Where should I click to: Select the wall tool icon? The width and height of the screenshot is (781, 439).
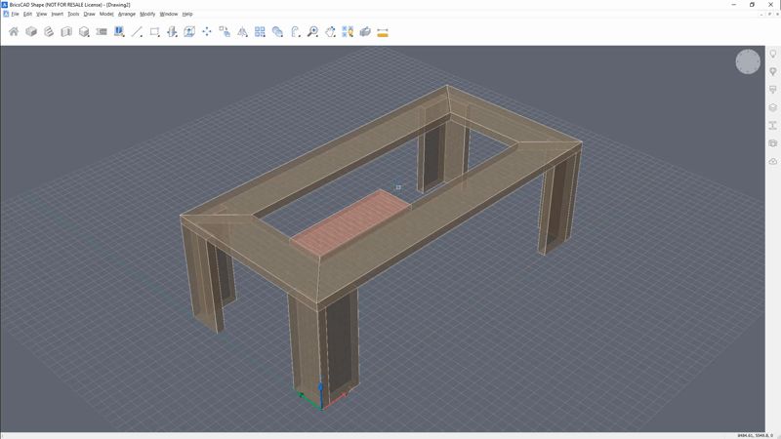coord(66,32)
